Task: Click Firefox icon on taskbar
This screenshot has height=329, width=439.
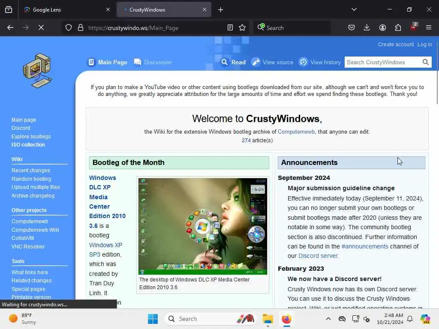Action: [286, 319]
